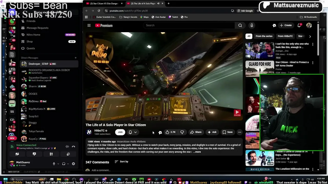The height and width of the screenshot is (184, 328).
Task: Open the Twitch bookmark
Action: coord(173,17)
